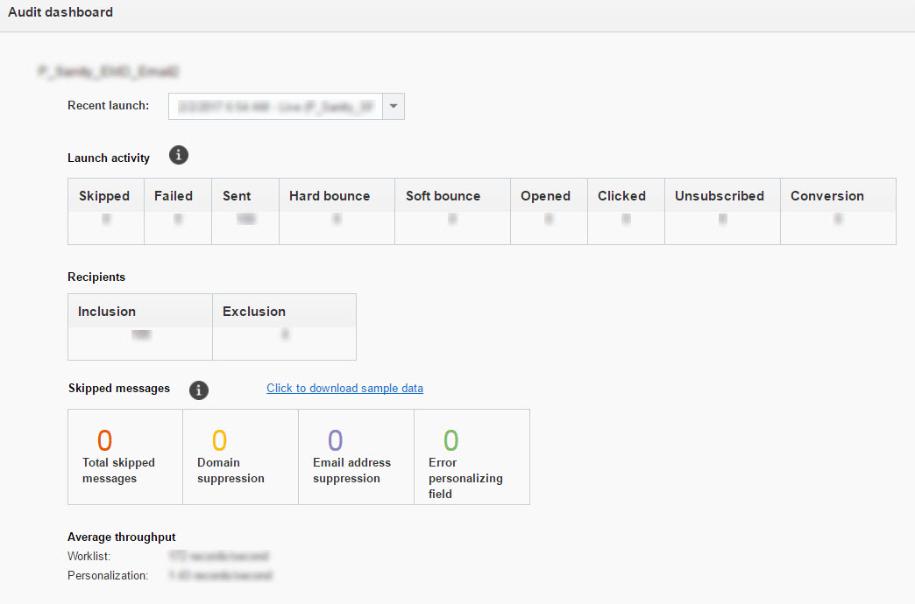The width and height of the screenshot is (915, 604).
Task: Select the Hard bounce column header
Action: pyautogui.click(x=330, y=196)
